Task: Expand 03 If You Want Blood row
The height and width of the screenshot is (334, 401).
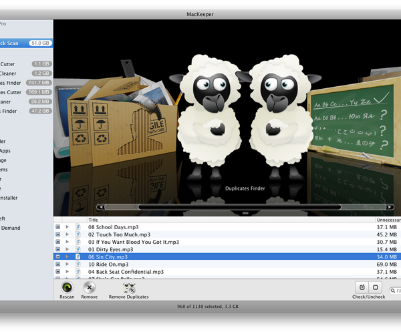Action: 68,242
